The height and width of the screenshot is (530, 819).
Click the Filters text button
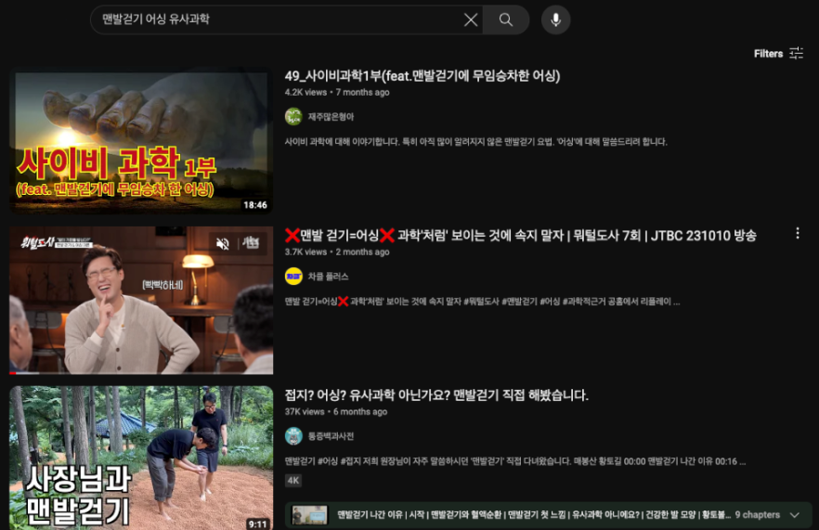click(768, 54)
